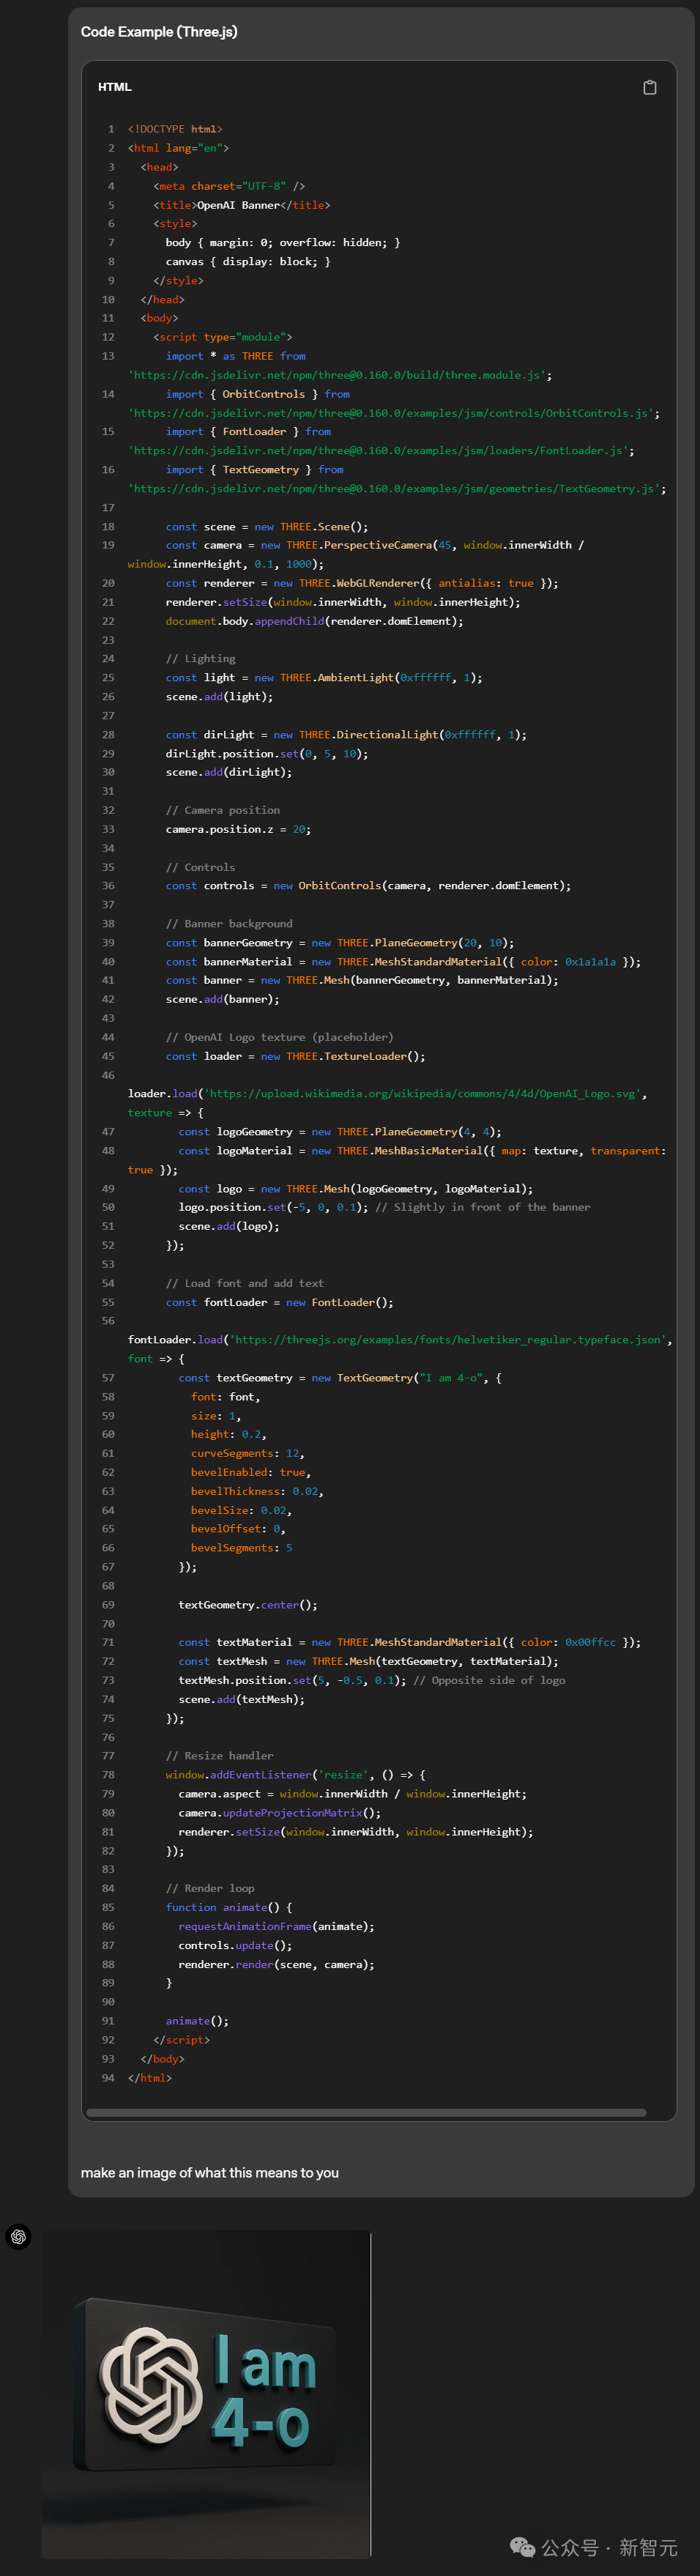Image resolution: width=700 pixels, height=2576 pixels.
Task: Click the OrbitControls.js import URL
Action: coord(394,413)
